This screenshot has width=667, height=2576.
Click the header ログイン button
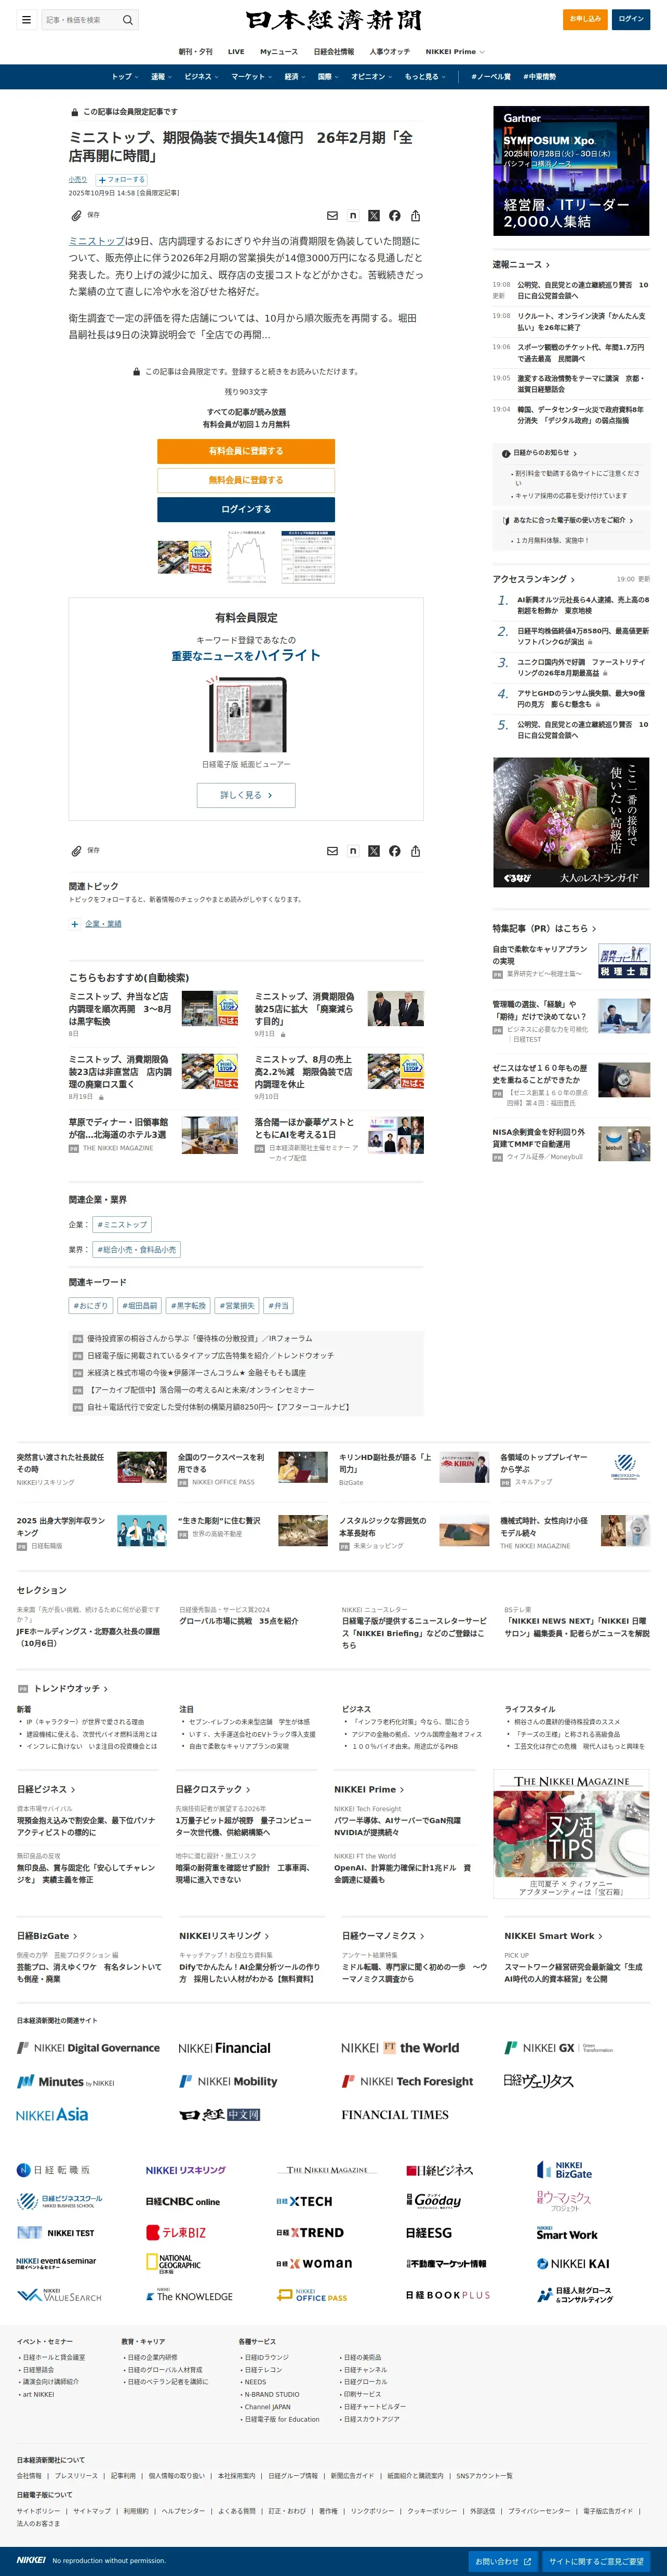(x=631, y=19)
